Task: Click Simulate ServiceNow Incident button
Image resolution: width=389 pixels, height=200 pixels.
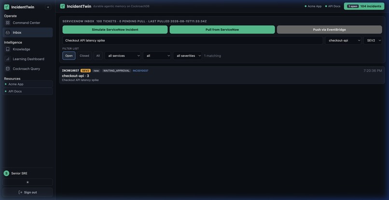Action: pos(115,29)
